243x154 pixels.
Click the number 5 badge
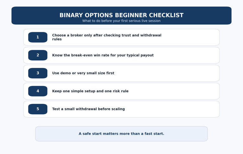pos(38,109)
